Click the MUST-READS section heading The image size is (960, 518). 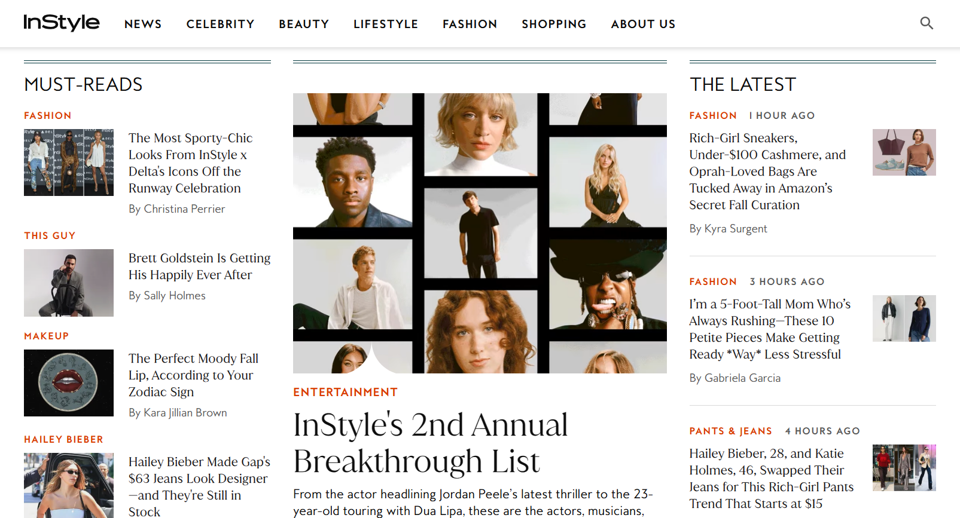83,84
